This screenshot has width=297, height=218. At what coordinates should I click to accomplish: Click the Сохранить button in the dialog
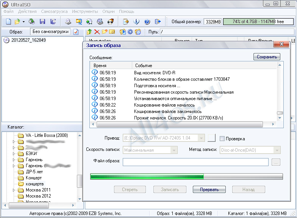pyautogui.click(x=267, y=57)
